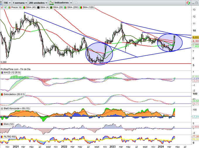Open the '1 semana' timeframe dropdown

coord(20,3)
